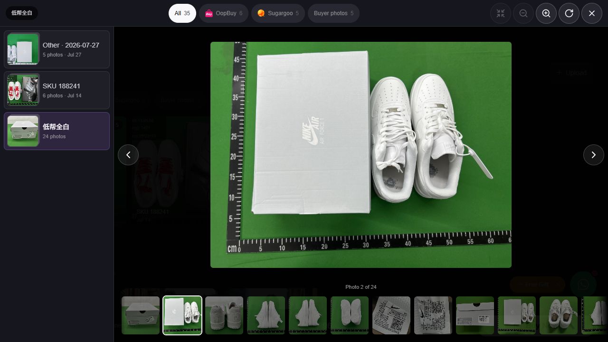Filter photos by Sugargoo
This screenshot has width=608, height=342.
click(x=278, y=13)
